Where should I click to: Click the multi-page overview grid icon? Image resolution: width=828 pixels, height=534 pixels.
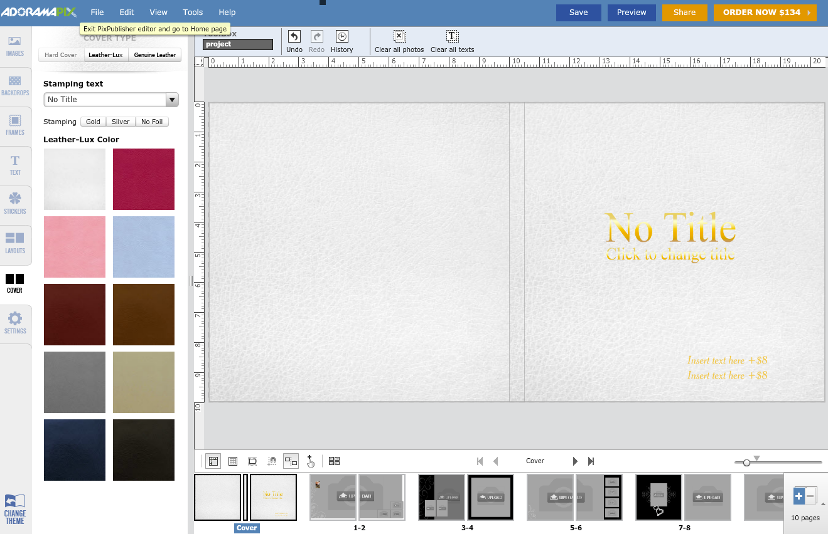334,461
